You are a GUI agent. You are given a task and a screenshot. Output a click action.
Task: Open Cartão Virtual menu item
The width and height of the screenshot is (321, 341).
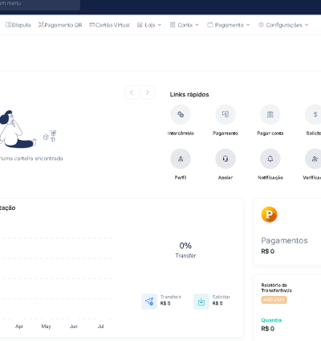point(110,25)
